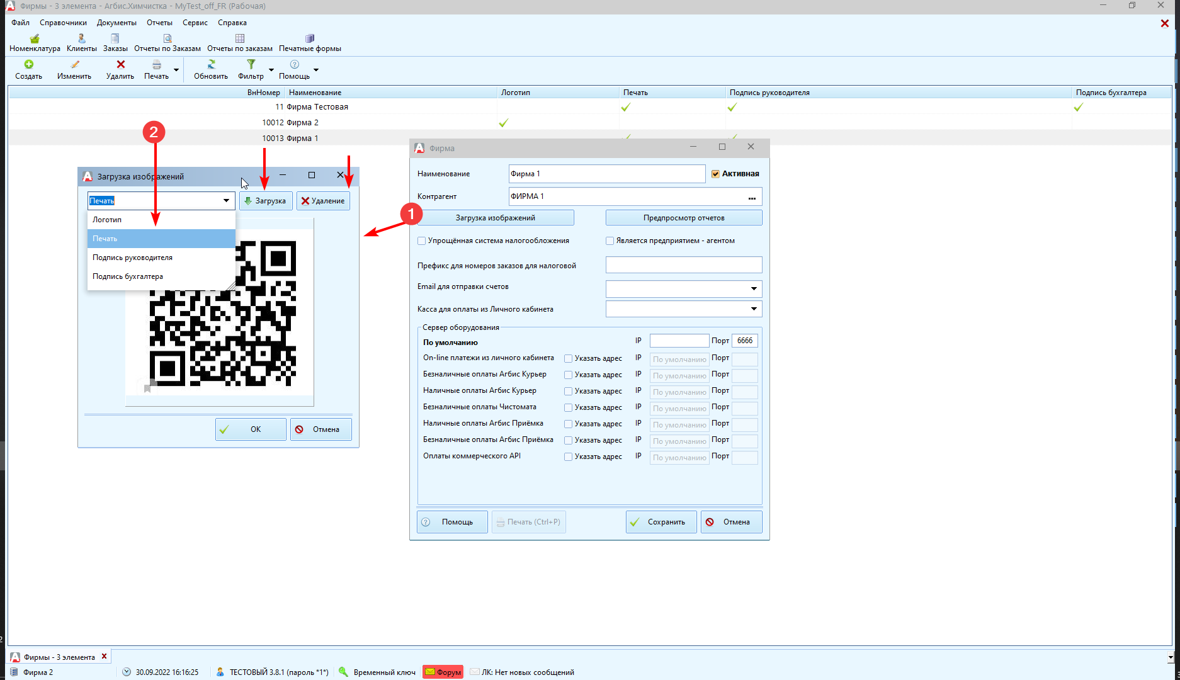
Task: Expand the Печать toolbar dropdown arrow
Action: [x=176, y=70]
